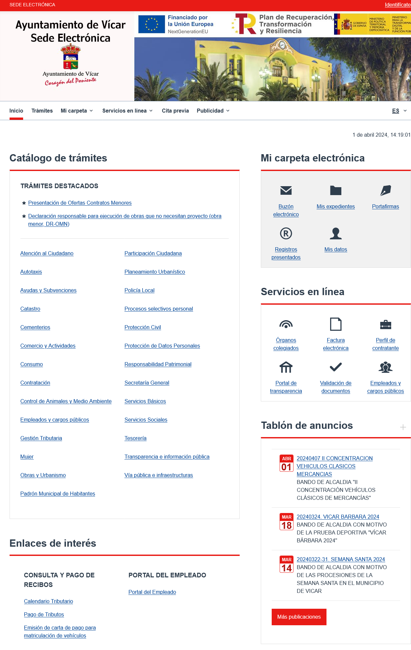411x650 pixels.
Task: Click the Órganos colegiados signal icon
Action: pos(286,324)
